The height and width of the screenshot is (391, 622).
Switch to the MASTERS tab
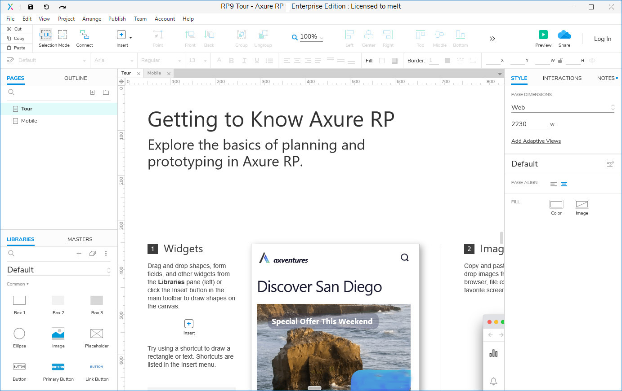coord(80,239)
